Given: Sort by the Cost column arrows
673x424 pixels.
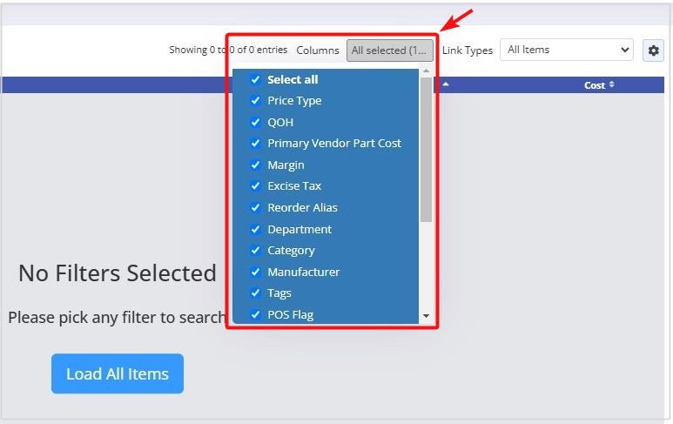Looking at the screenshot, I should (x=611, y=85).
